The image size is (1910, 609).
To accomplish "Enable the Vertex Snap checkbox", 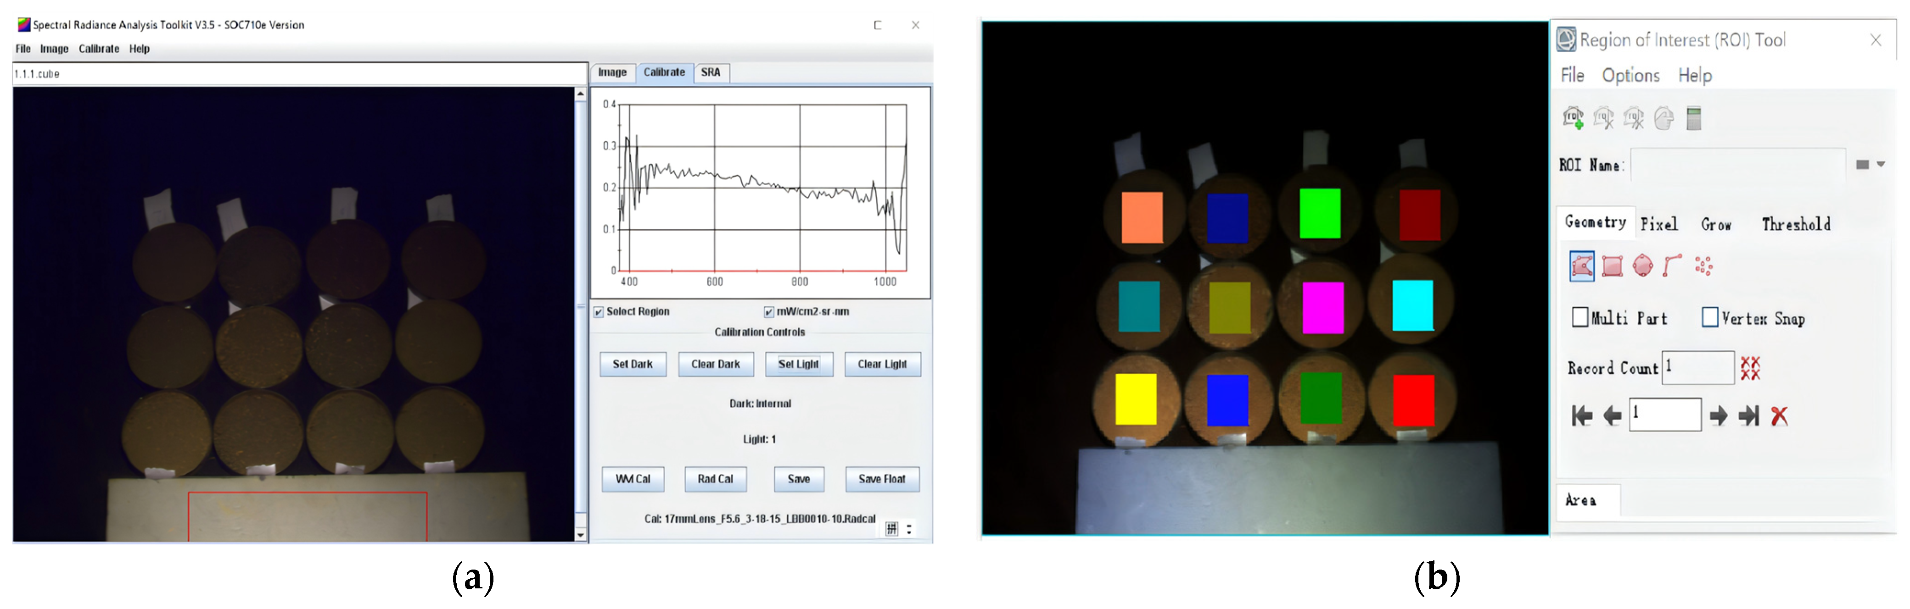I will 1710,318.
